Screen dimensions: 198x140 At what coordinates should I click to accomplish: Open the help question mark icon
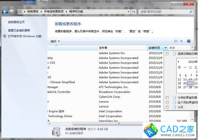pyautogui.click(x=189, y=41)
